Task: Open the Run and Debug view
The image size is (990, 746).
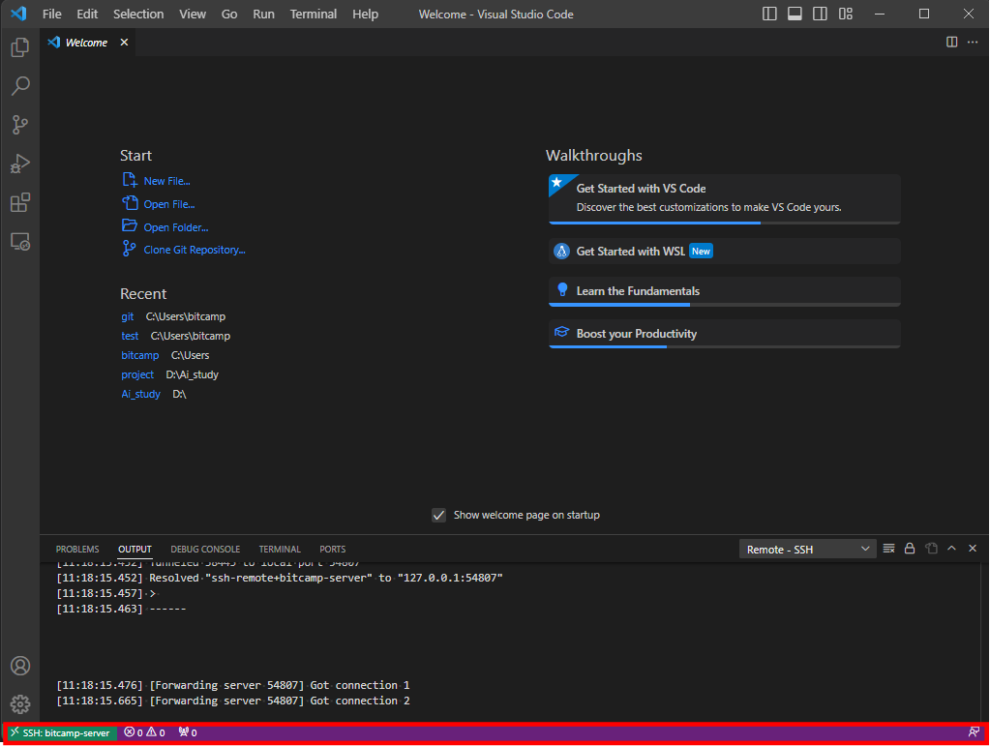Action: [20, 164]
